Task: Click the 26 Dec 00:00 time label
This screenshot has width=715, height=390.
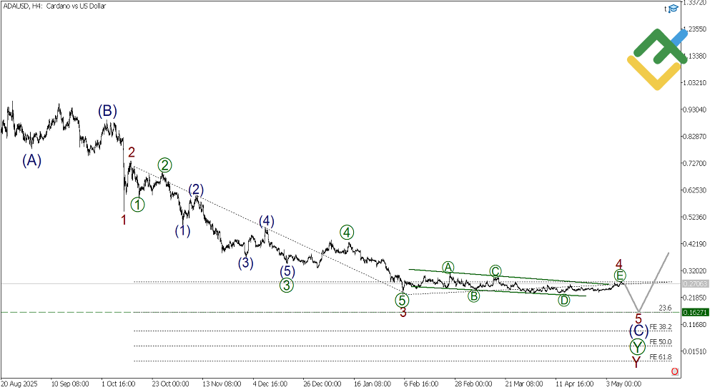Action: click(322, 384)
